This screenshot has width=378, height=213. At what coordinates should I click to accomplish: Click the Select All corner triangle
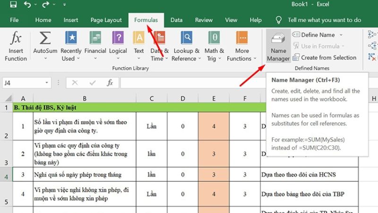tap(9, 98)
